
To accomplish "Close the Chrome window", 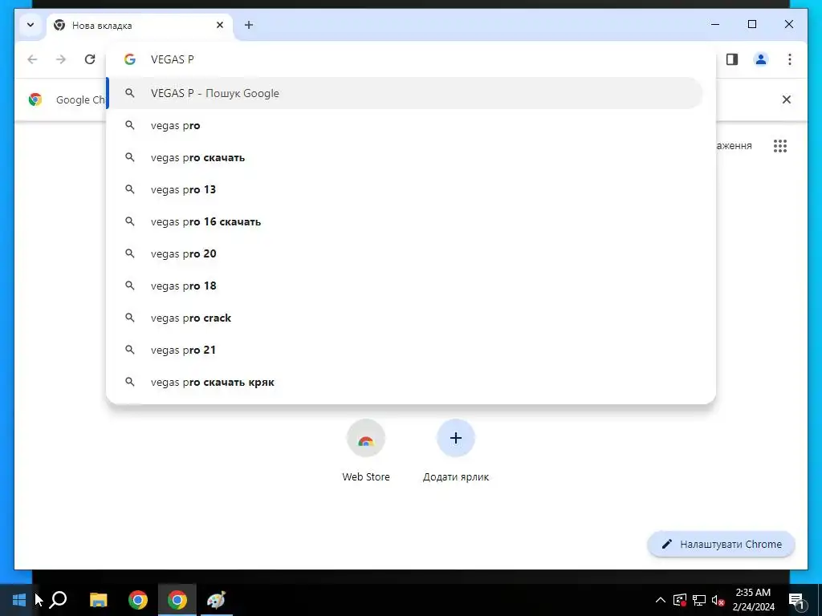I will point(788,24).
